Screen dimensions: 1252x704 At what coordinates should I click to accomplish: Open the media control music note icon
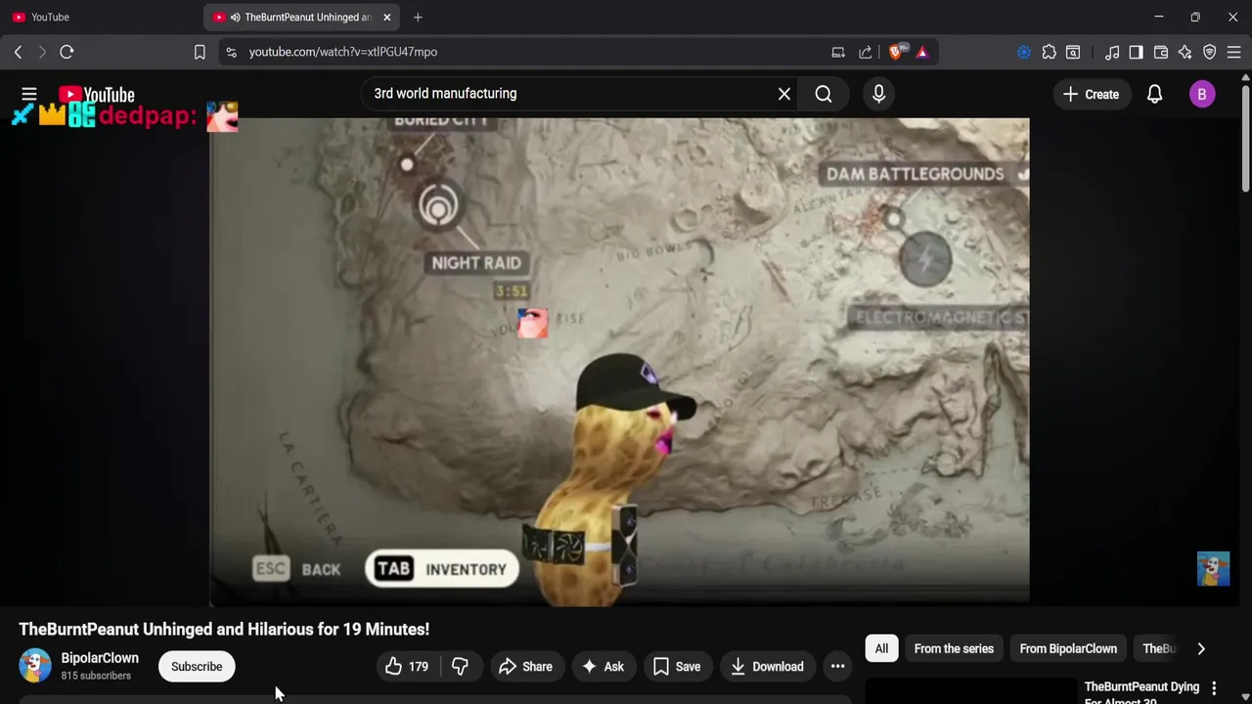tap(1112, 52)
